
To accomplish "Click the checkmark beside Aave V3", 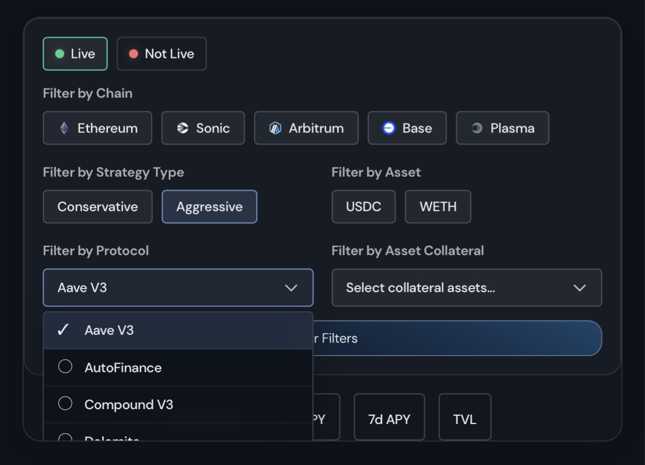I will coord(63,330).
